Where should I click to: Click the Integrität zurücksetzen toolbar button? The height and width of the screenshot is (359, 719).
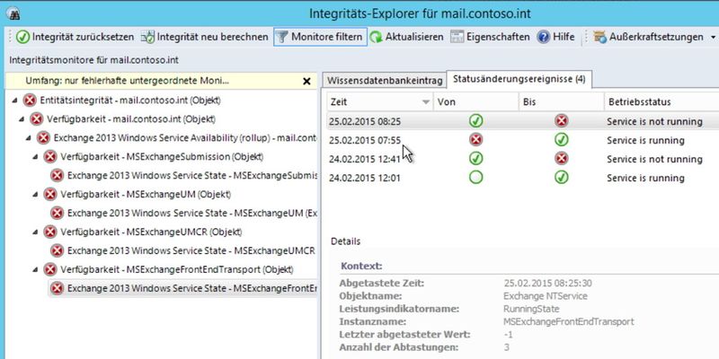(75, 37)
